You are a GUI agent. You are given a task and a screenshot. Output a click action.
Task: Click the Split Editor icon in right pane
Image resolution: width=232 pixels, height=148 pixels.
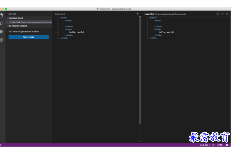(218, 14)
